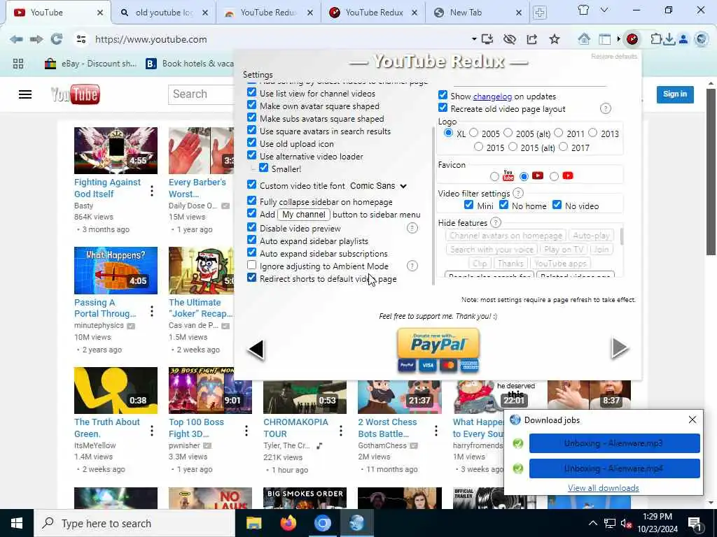Click the crossed-out eye icon in the address bar
Viewport: 717px width, 537px height.
coord(510,39)
